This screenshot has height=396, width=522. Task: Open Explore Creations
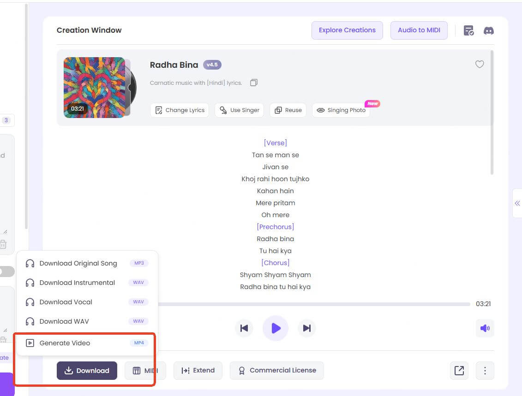click(347, 30)
